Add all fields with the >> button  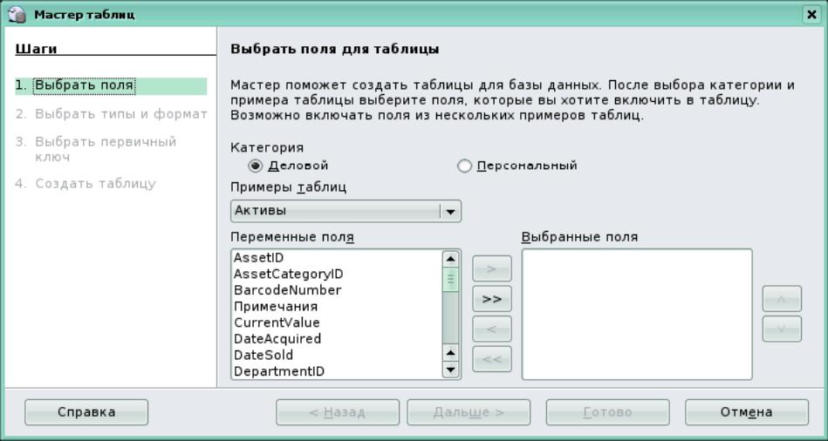(491, 299)
